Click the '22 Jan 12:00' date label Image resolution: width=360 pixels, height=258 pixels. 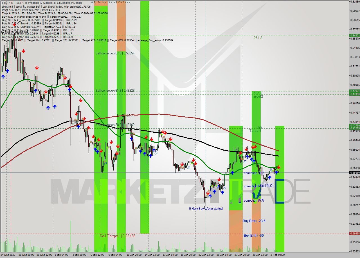pyautogui.click(x=206, y=255)
